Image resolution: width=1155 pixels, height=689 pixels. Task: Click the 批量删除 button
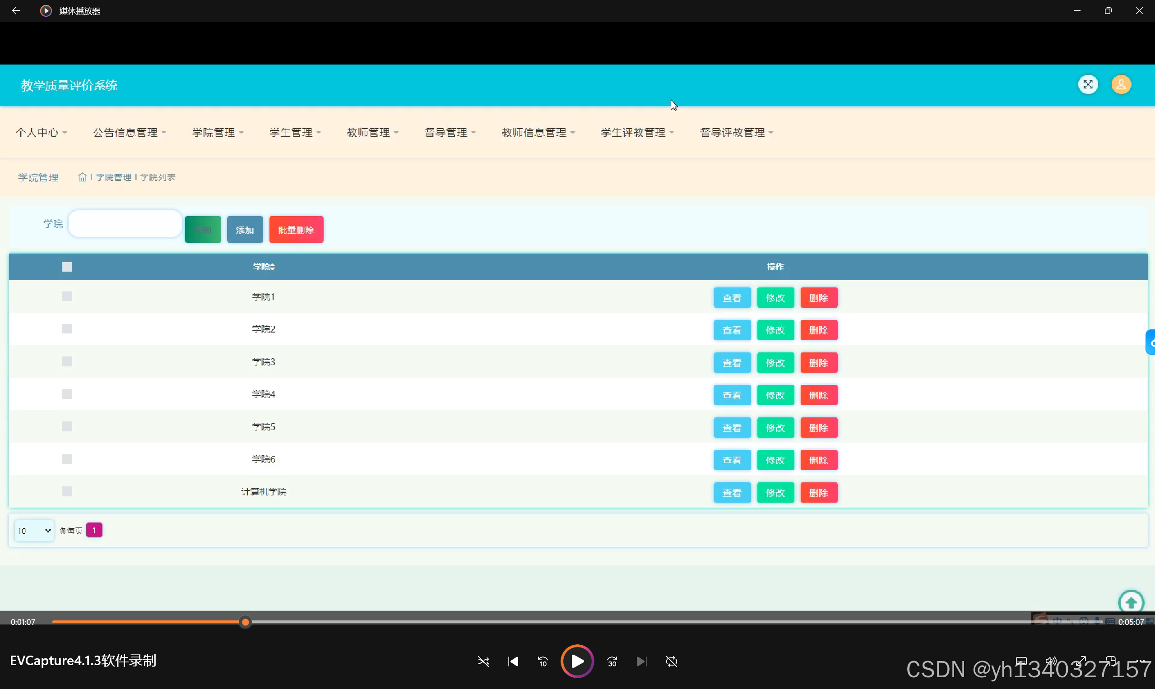pyautogui.click(x=296, y=230)
